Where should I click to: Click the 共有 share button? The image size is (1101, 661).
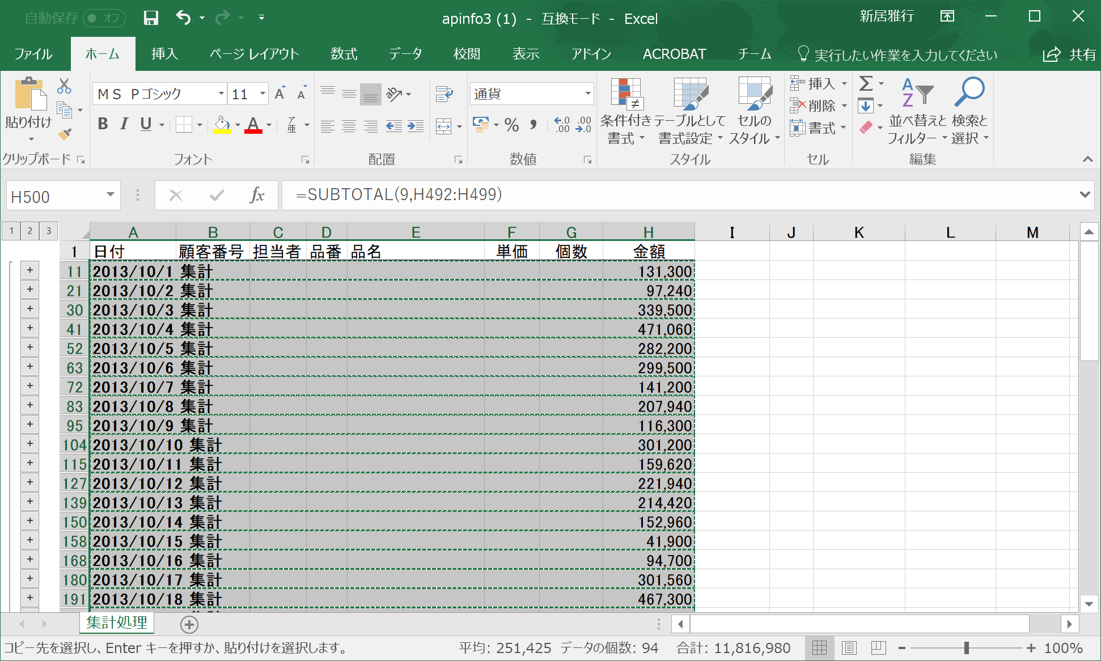1069,54
